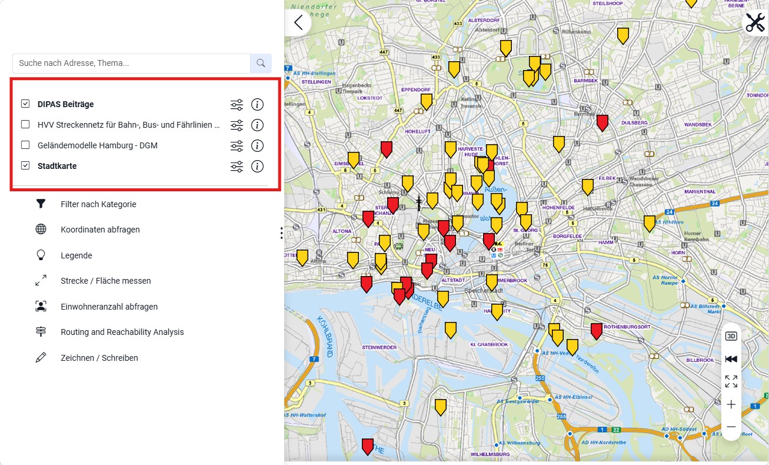
Task: Click the search magnifier button
Action: (261, 63)
